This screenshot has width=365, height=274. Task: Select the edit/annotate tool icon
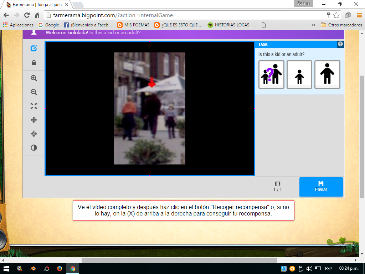click(34, 49)
